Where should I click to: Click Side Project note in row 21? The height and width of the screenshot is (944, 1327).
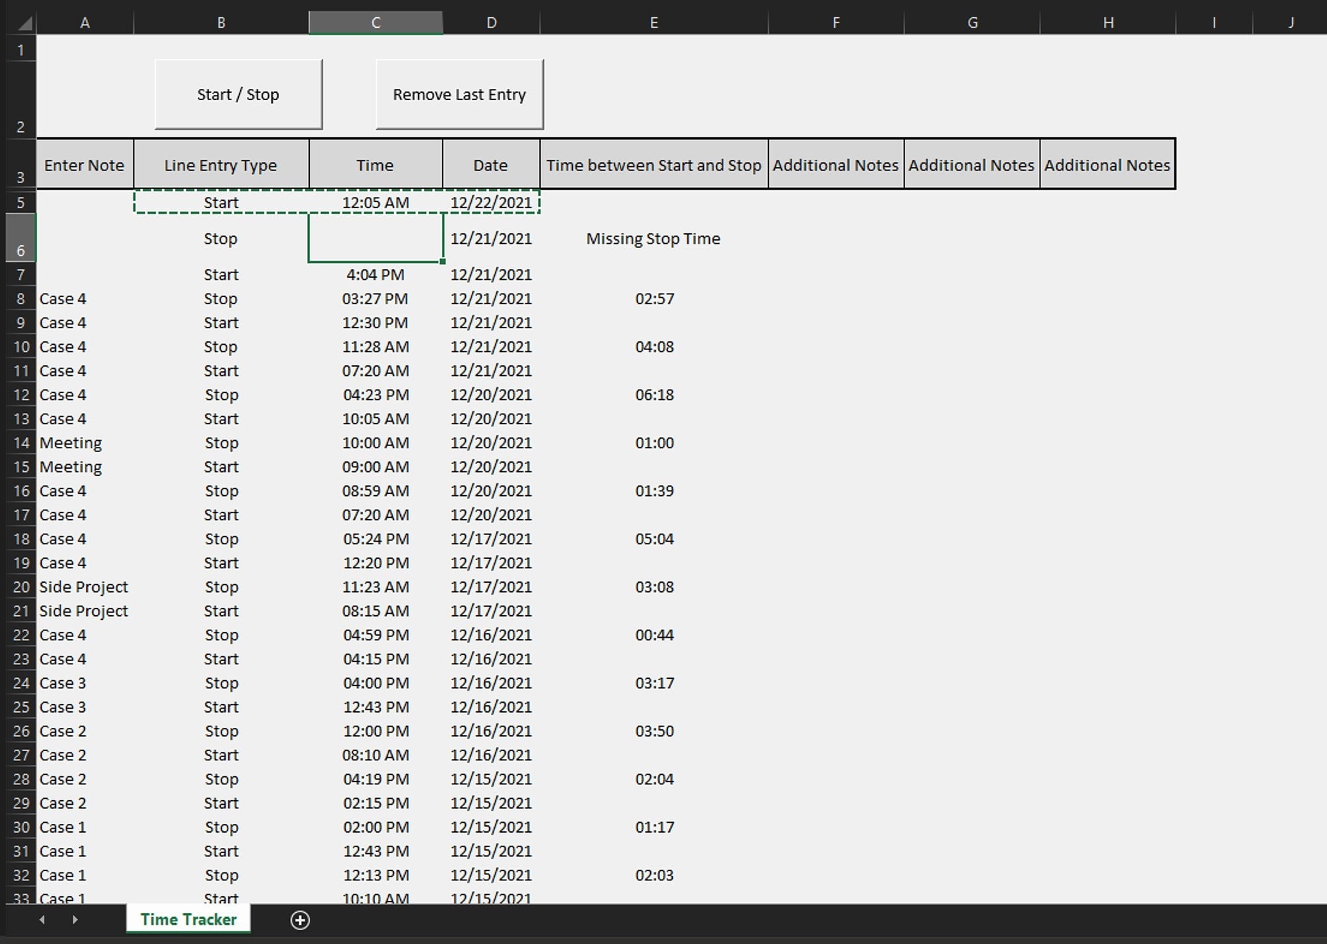[x=84, y=611]
